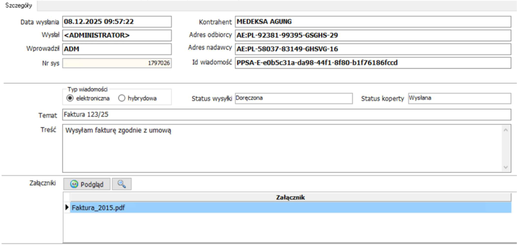517x245 pixels.
Task: Click into the Temat field
Action: (x=287, y=114)
